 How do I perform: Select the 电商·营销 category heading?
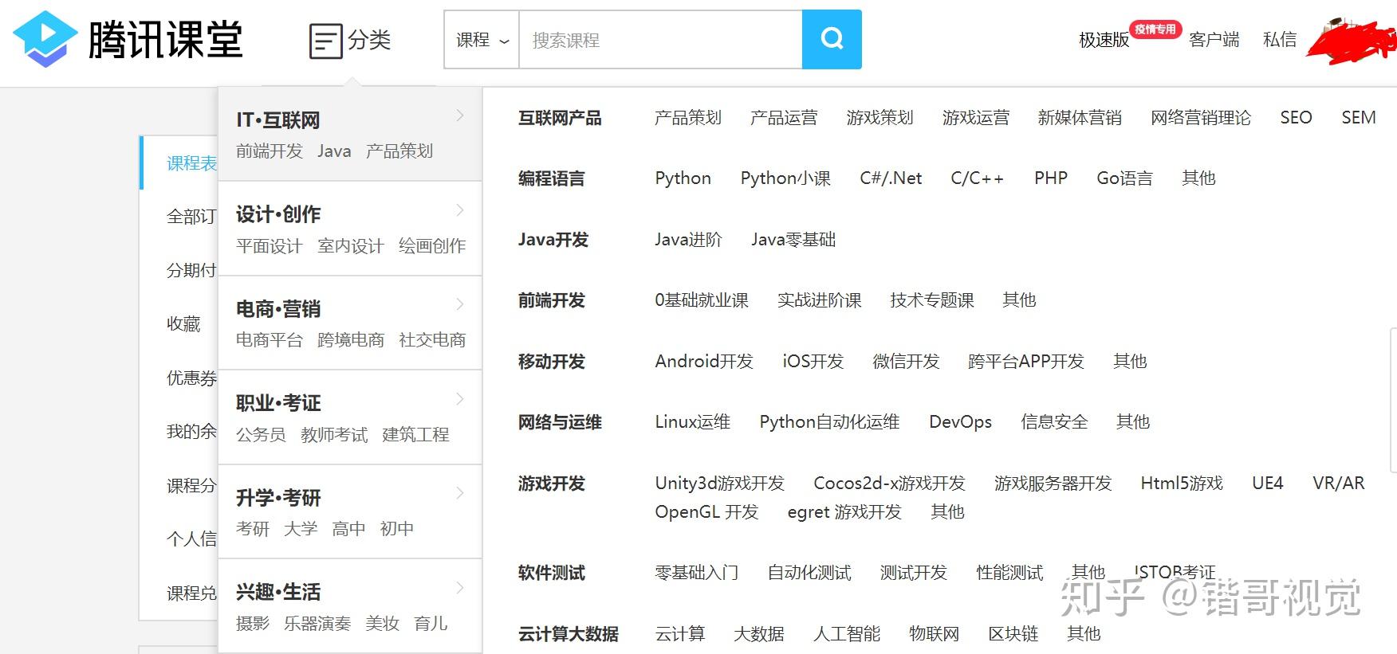click(278, 309)
